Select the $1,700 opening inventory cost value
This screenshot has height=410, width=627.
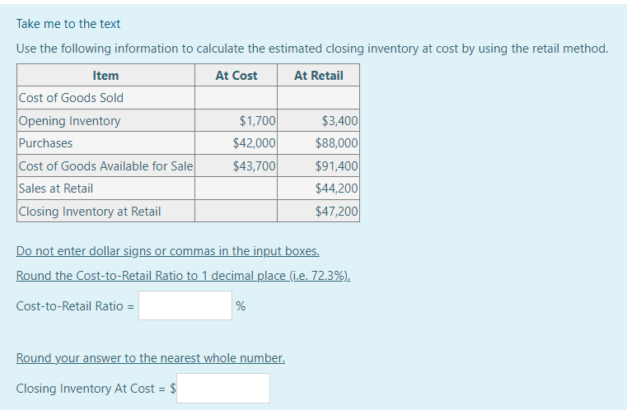tap(258, 121)
